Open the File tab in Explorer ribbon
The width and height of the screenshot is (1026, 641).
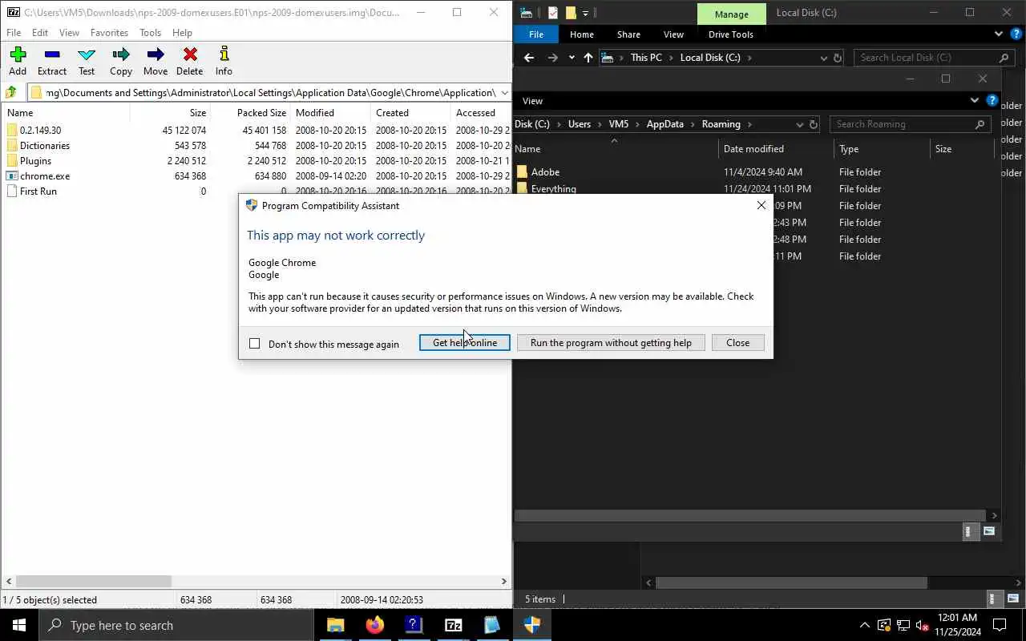pyautogui.click(x=536, y=34)
